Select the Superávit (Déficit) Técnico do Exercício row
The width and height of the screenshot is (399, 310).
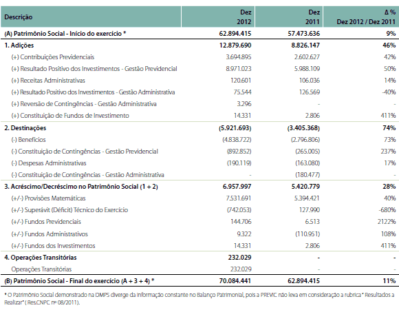[x=199, y=210]
